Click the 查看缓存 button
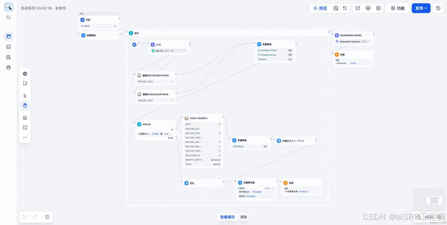 [227, 217]
